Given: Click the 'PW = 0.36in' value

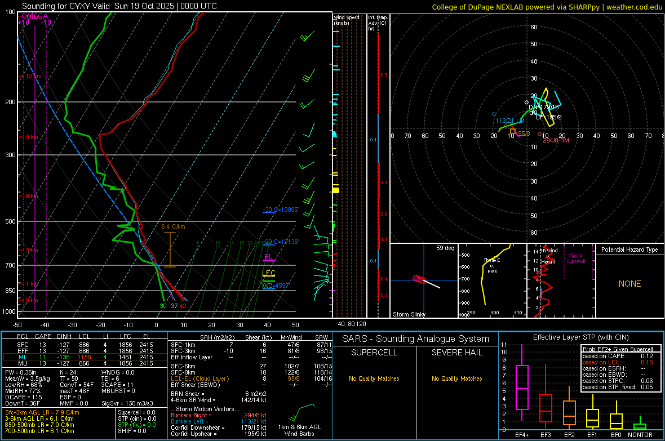Looking at the screenshot, I should tap(21, 372).
